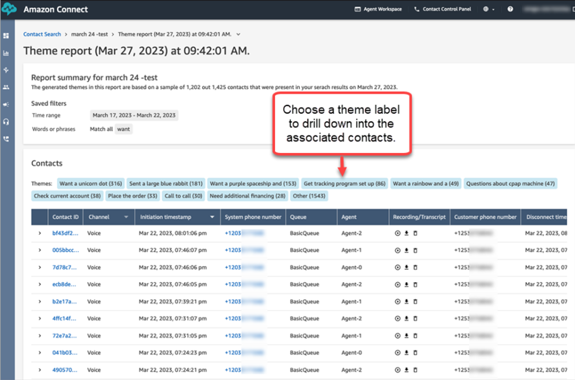Download recording for contact 005bbcc
This screenshot has height=380, width=575.
click(x=407, y=250)
